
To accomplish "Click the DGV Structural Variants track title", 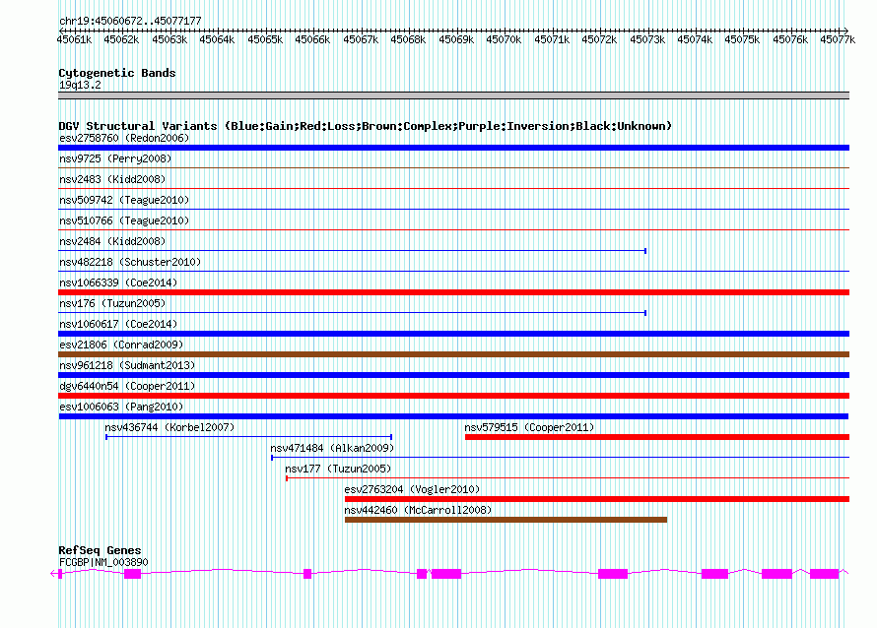I will pyautogui.click(x=365, y=126).
